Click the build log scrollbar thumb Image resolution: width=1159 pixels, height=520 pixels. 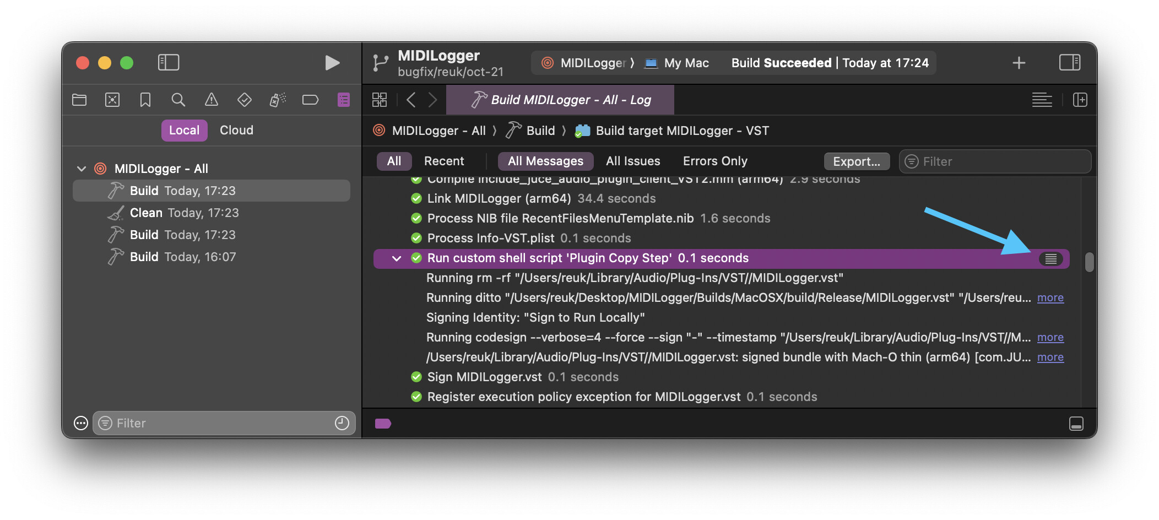(x=1088, y=262)
